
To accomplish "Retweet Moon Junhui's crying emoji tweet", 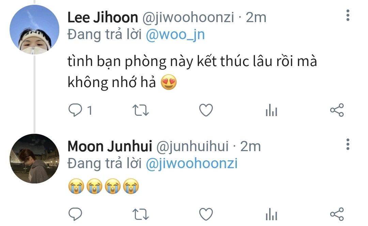I will (x=141, y=214).
